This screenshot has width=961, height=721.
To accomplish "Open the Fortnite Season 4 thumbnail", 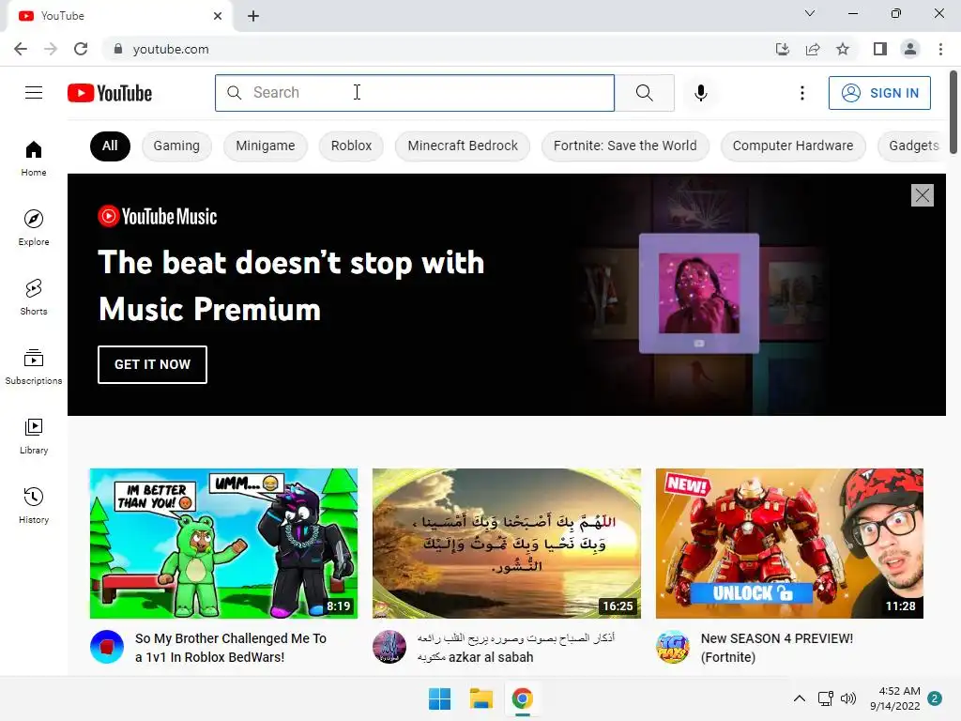I will coord(789,544).
